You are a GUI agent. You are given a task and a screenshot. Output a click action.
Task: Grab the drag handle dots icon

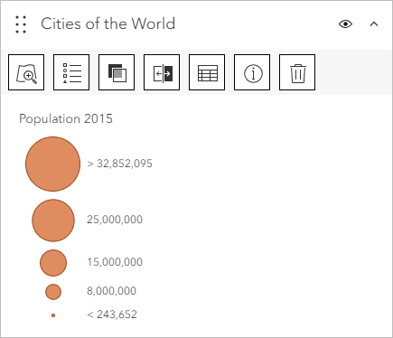click(21, 24)
